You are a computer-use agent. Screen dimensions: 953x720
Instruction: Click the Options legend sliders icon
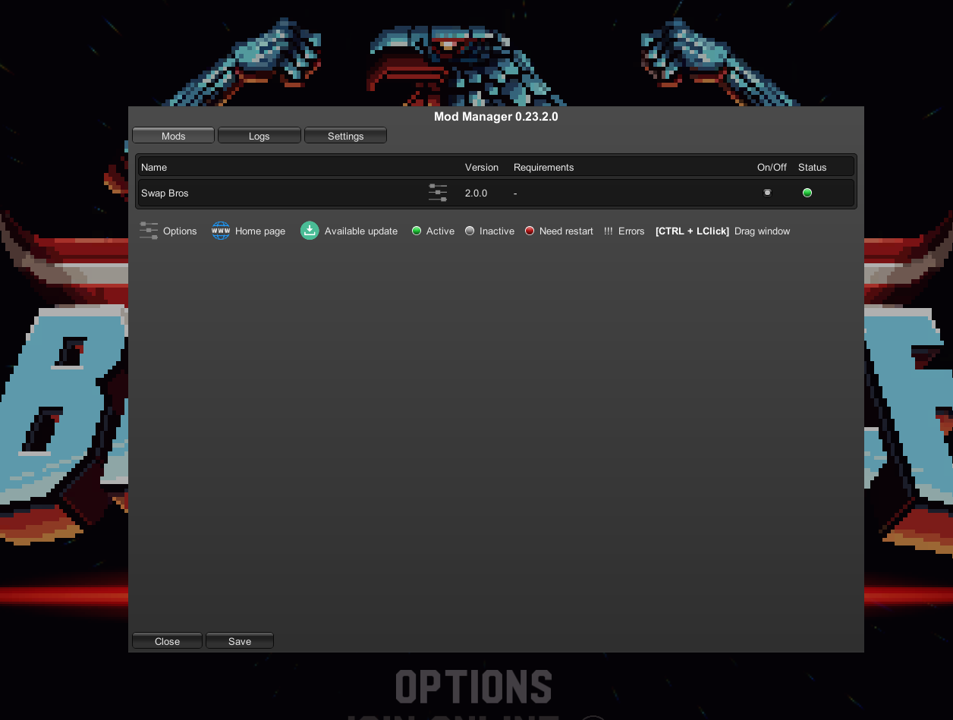coord(149,231)
